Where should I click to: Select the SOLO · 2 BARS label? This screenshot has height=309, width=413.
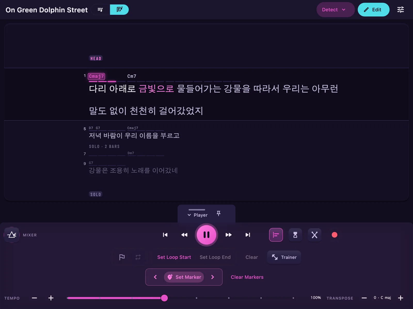[x=104, y=147]
